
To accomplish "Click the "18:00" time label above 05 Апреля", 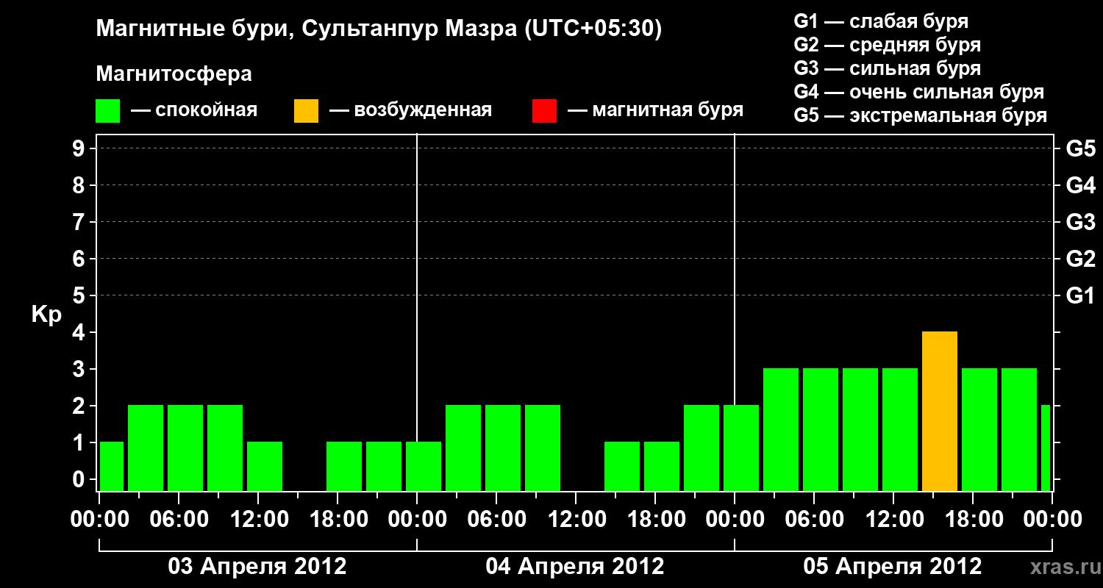I will click(973, 520).
